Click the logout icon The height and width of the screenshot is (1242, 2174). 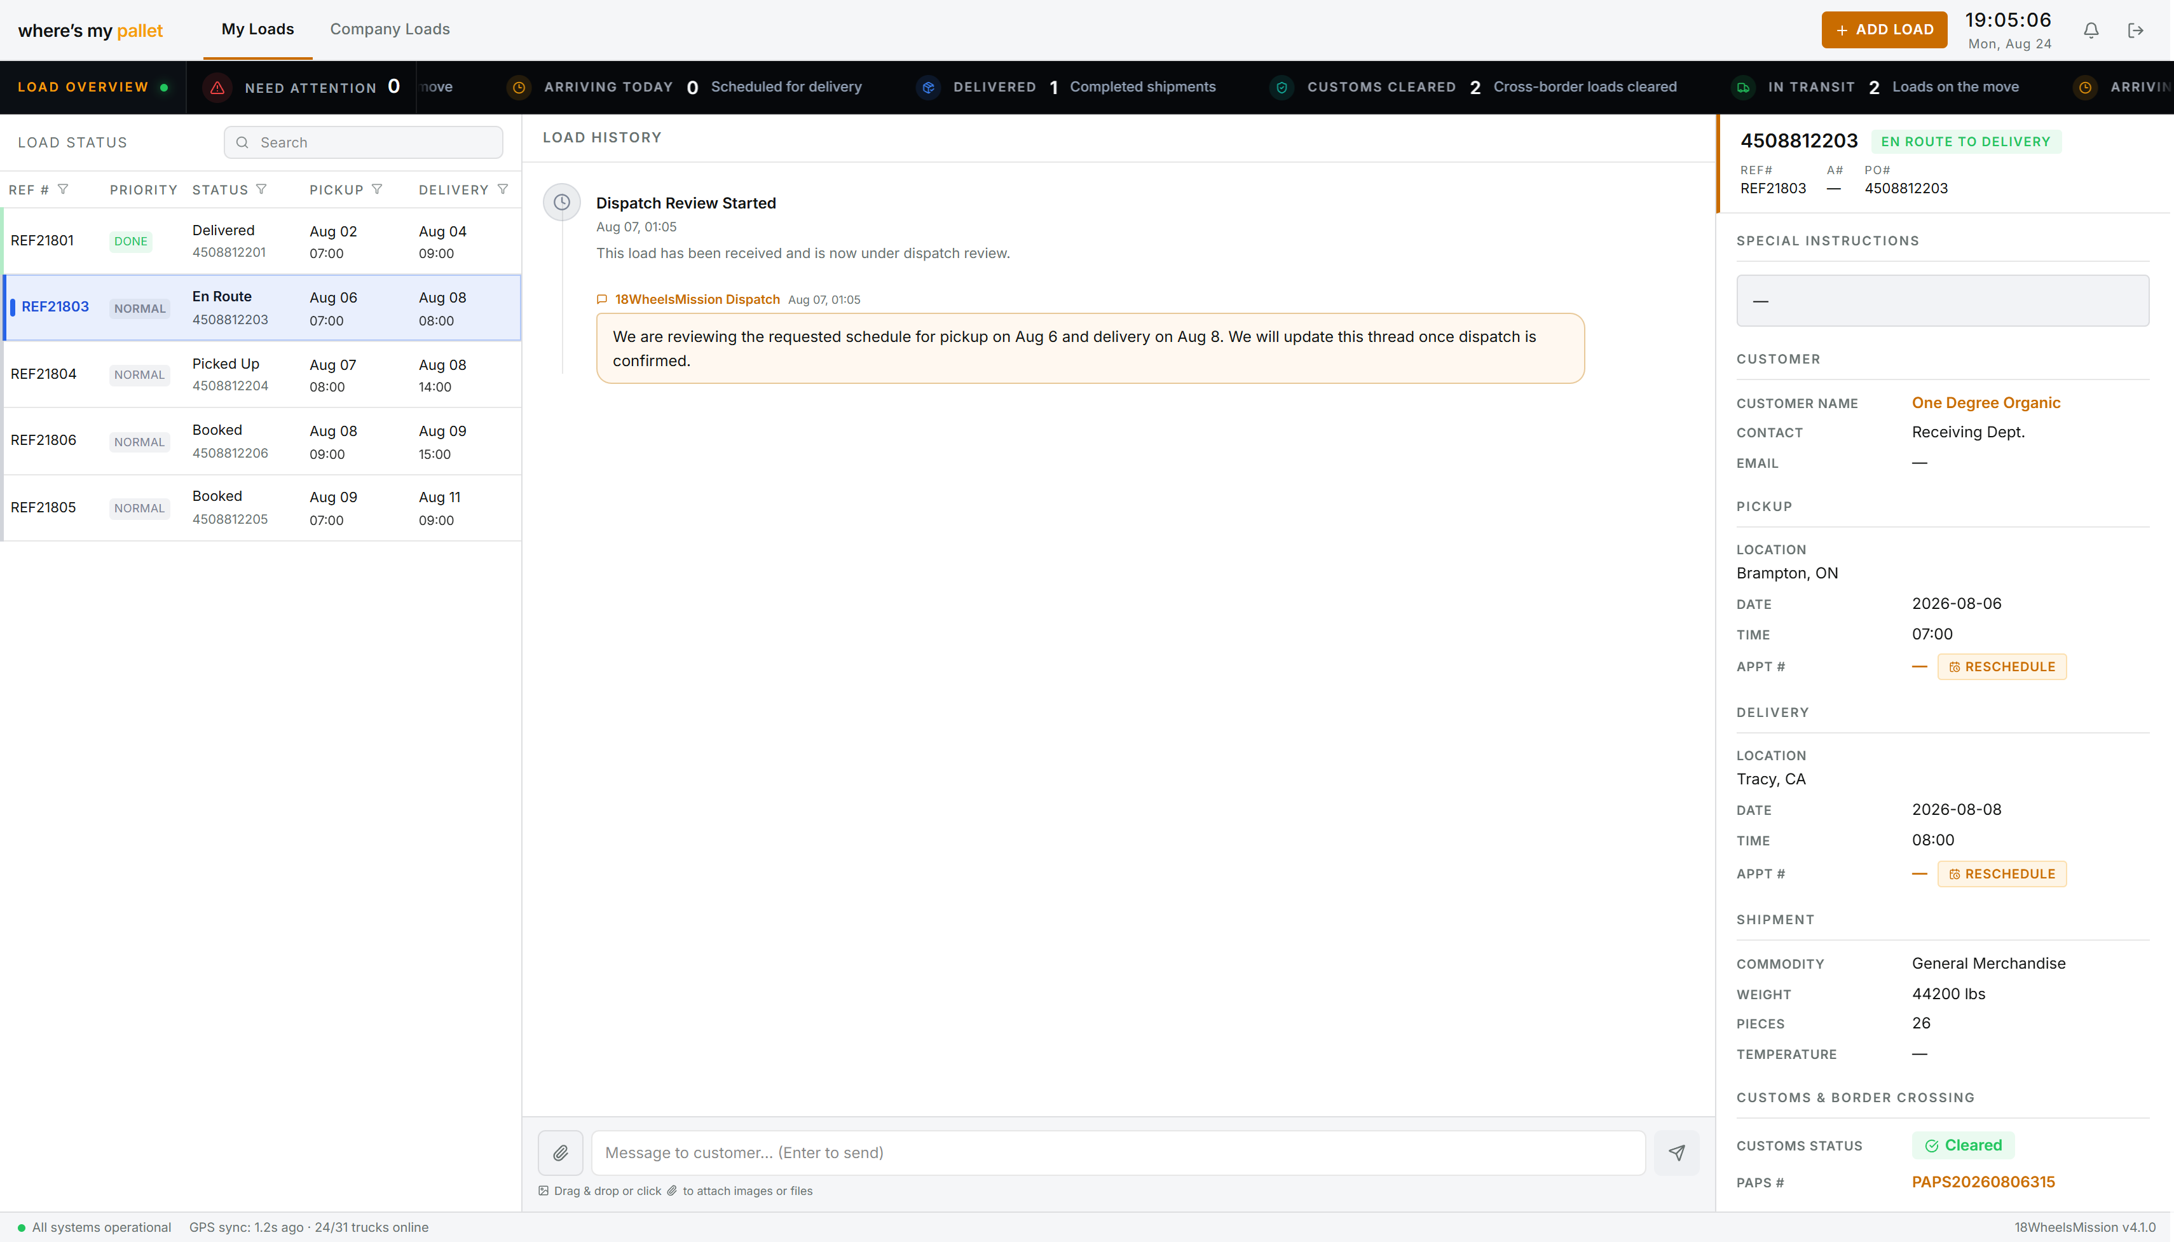click(x=2136, y=31)
